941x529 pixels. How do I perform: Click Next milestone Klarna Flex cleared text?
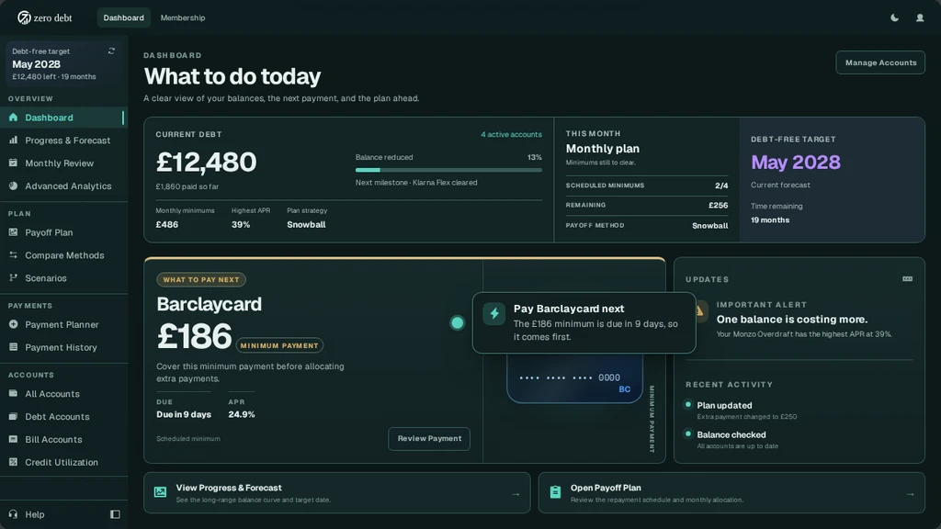tap(416, 183)
